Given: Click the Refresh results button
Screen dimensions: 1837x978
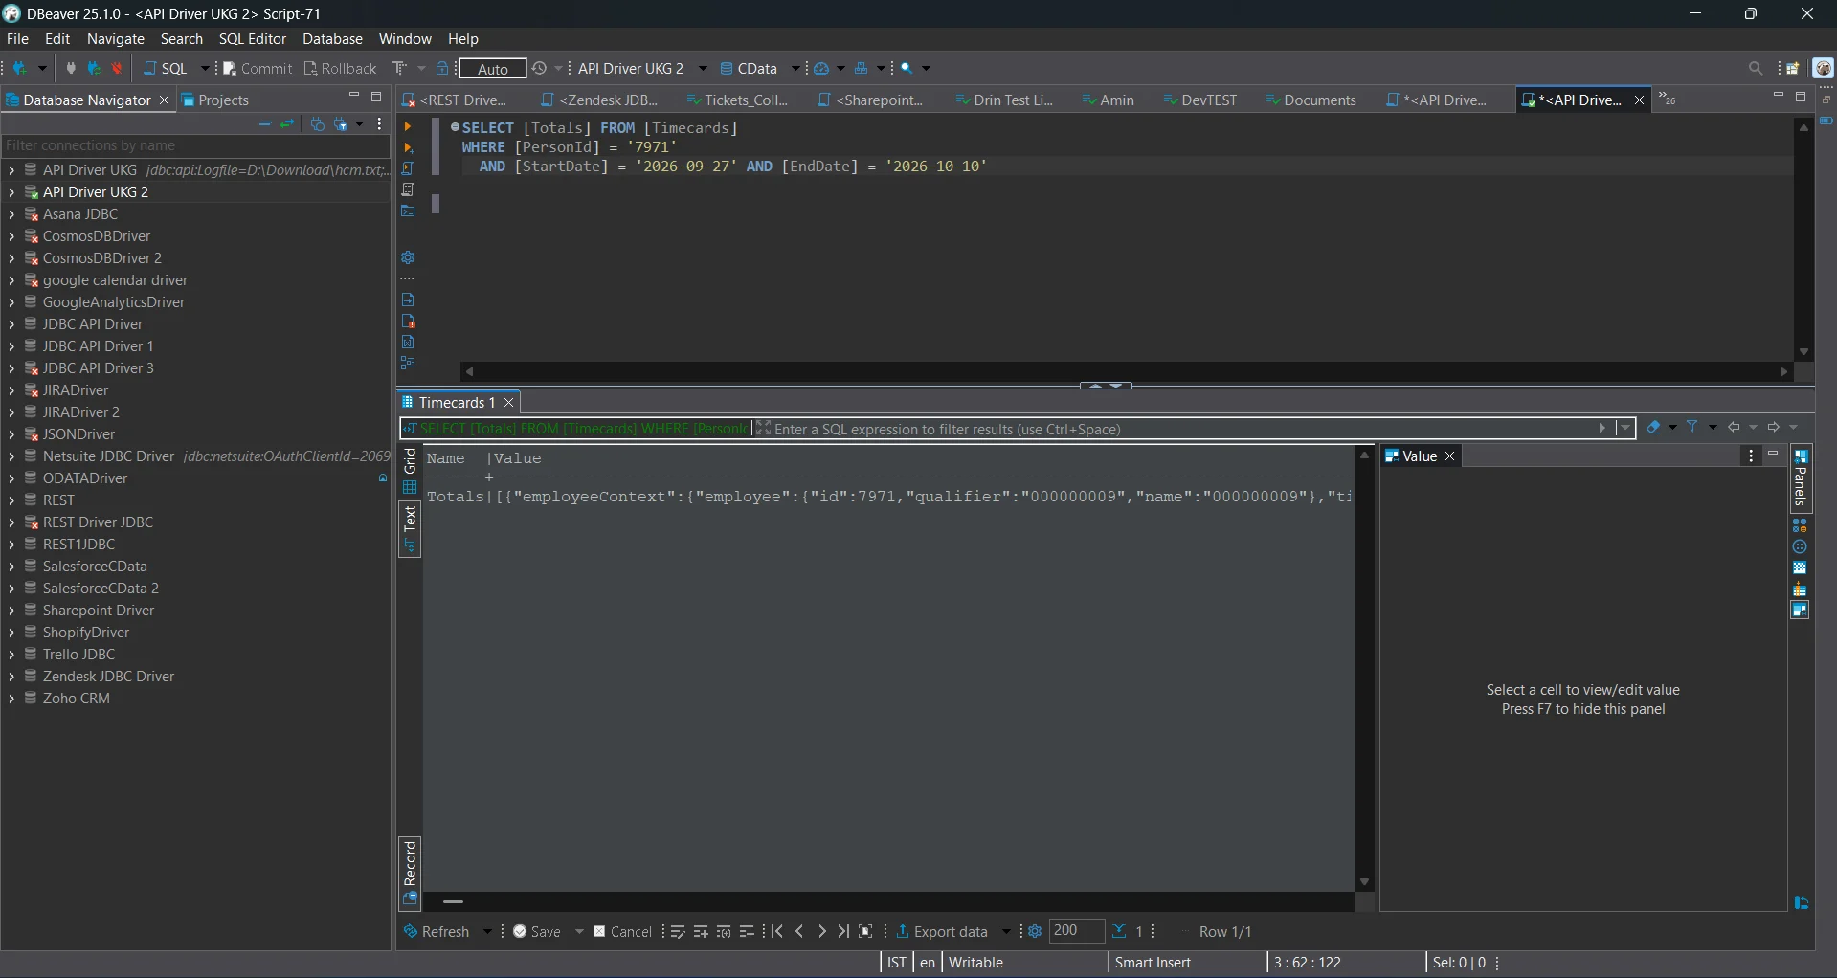Looking at the screenshot, I should (437, 931).
